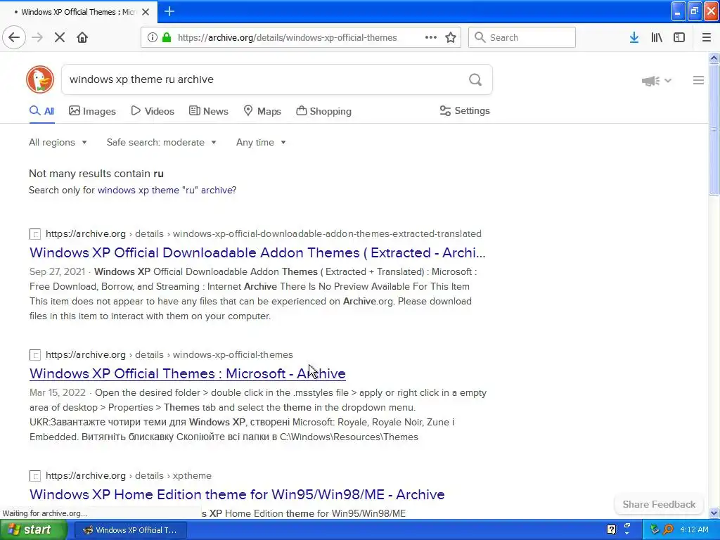The width and height of the screenshot is (720, 540).
Task: Select the All results tab
Action: point(41,111)
